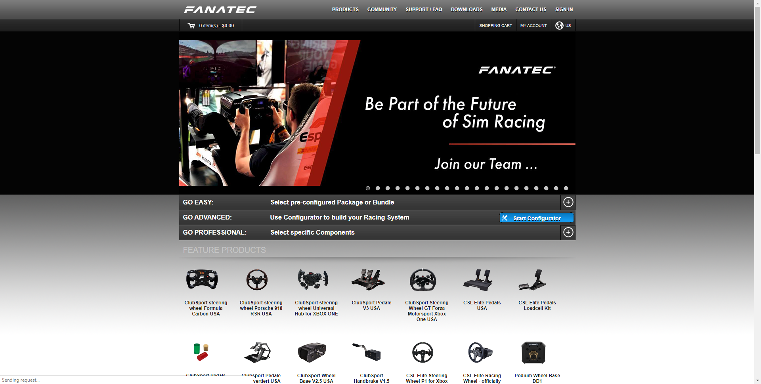
Task: Click ClubSport Pedale V3 USA text link
Action: [371, 306]
